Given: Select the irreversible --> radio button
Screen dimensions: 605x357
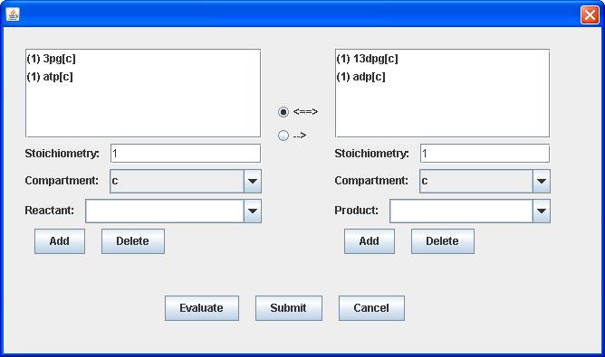Looking at the screenshot, I should pyautogui.click(x=283, y=136).
